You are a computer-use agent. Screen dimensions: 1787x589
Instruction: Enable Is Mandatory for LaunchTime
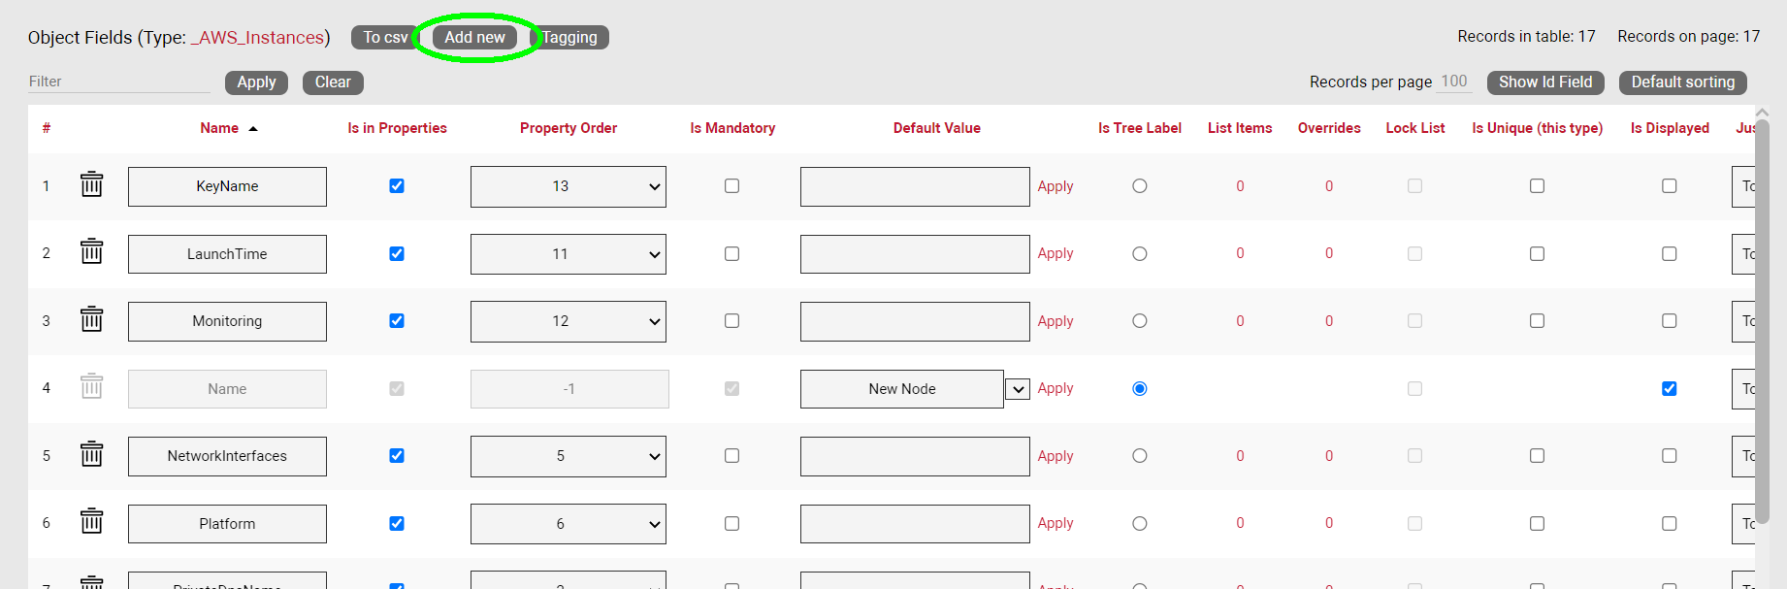(731, 254)
